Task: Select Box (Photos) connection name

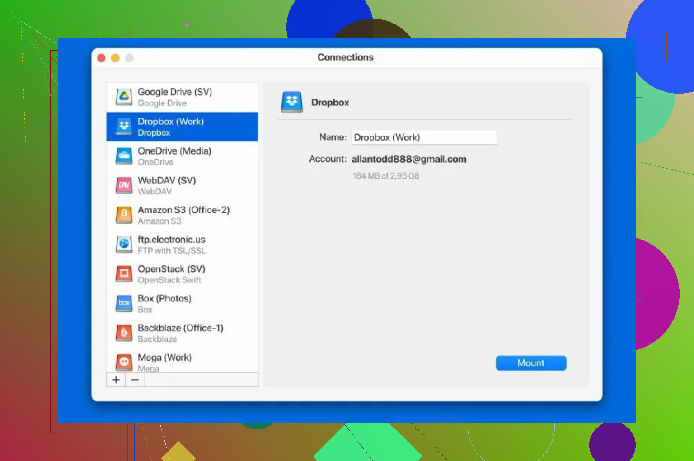Action: click(164, 298)
